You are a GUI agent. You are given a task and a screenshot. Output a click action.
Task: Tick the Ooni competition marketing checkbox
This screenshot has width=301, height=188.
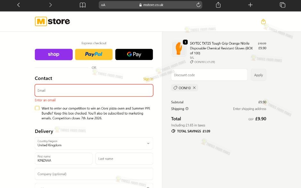coord(37,108)
